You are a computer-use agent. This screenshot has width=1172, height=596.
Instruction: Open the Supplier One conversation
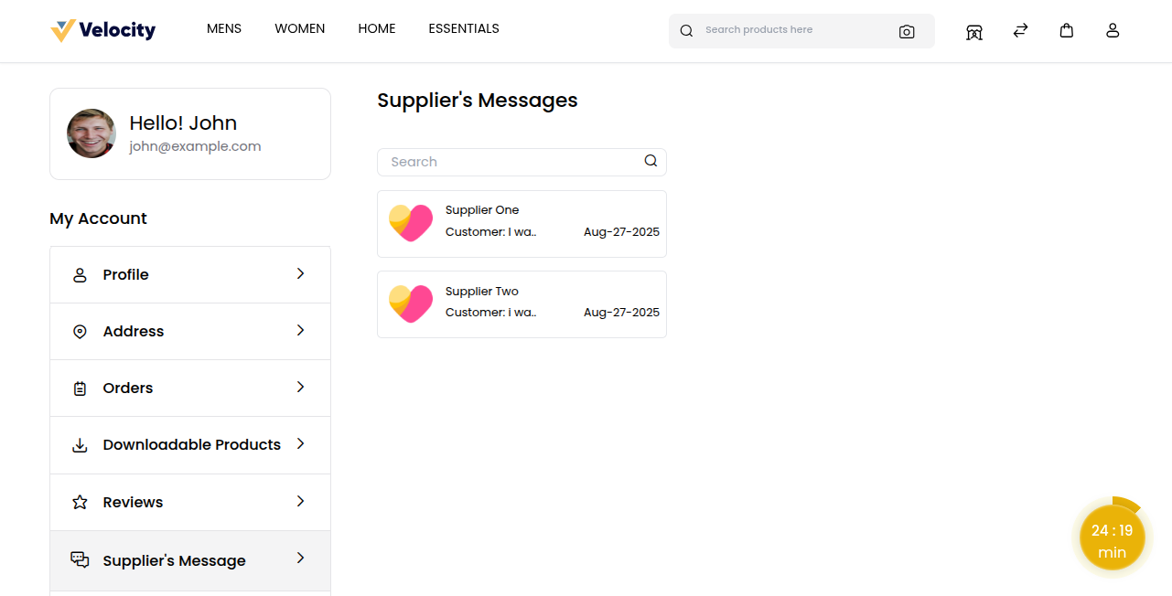tap(521, 223)
